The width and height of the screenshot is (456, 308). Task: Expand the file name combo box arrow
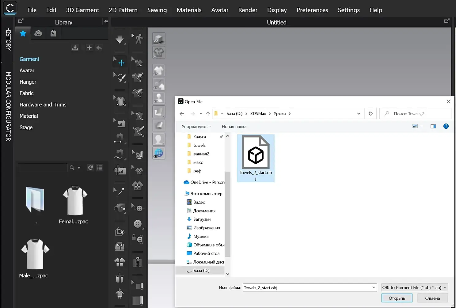pyautogui.click(x=374, y=287)
